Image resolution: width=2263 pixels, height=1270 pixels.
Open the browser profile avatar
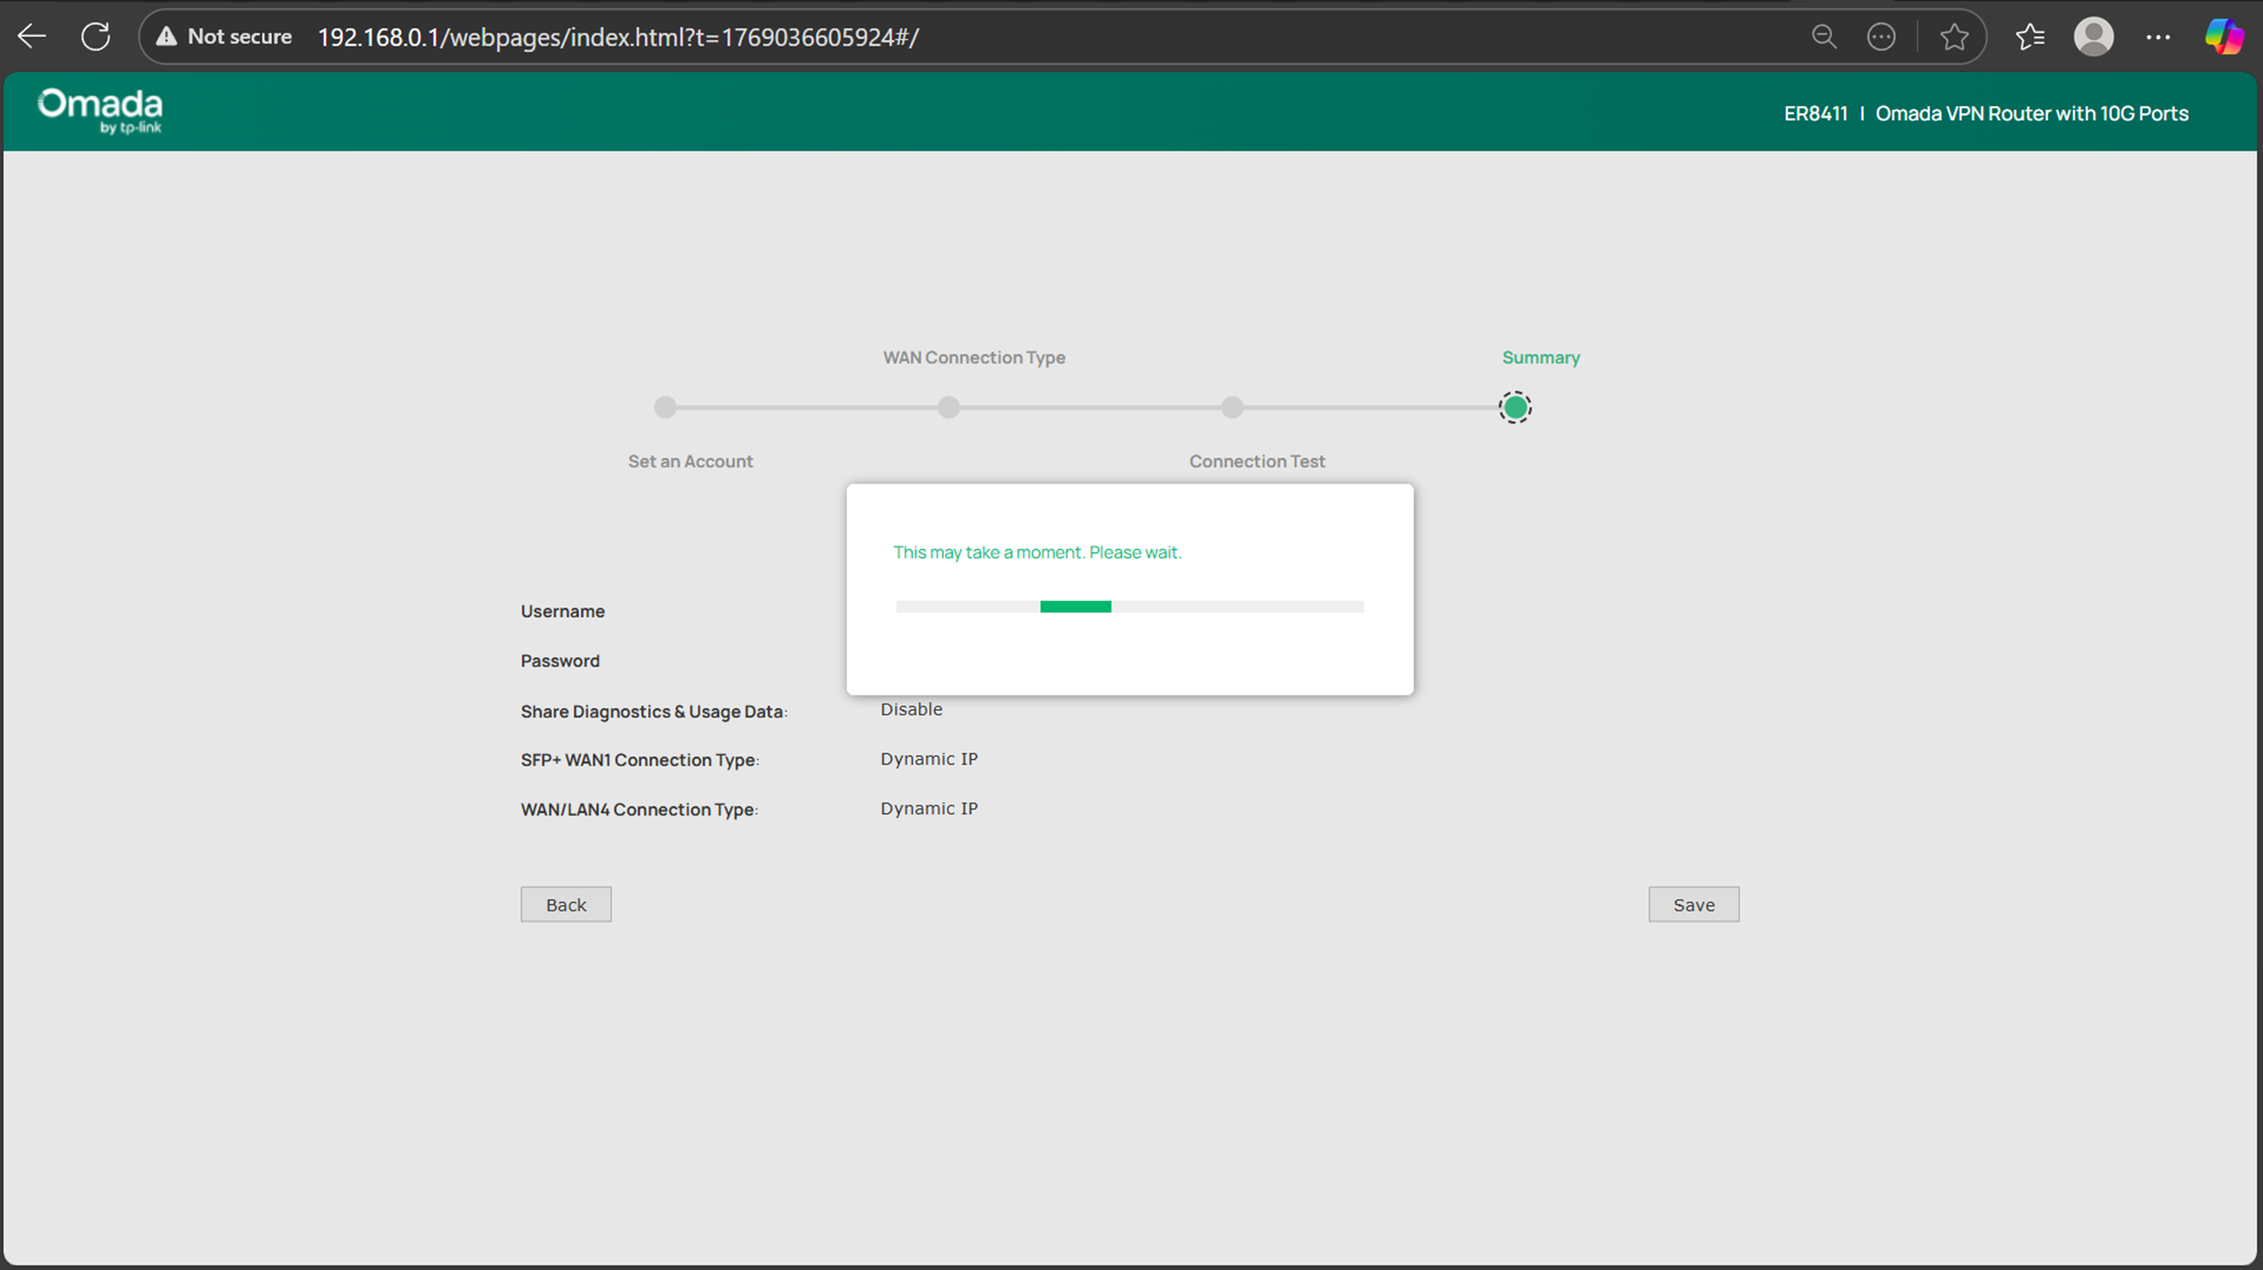tap(2093, 36)
